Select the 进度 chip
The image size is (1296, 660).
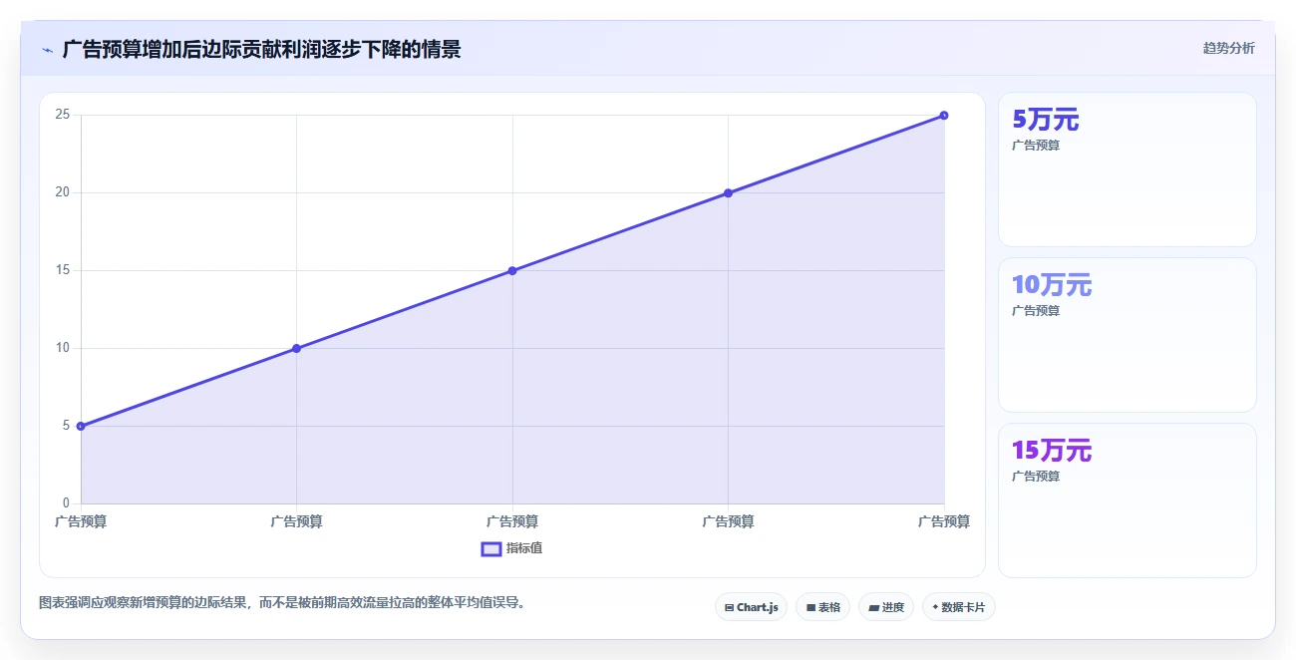(x=885, y=607)
